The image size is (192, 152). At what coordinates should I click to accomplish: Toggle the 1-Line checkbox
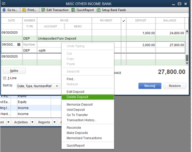4,78
